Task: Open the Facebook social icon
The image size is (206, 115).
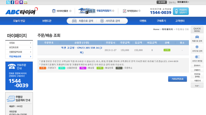Action: click(x=12, y=2)
